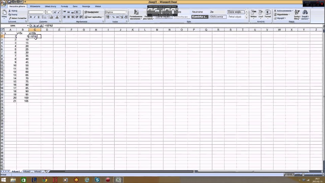Click in the formula bar input
The image size is (325, 183).
(183, 26)
